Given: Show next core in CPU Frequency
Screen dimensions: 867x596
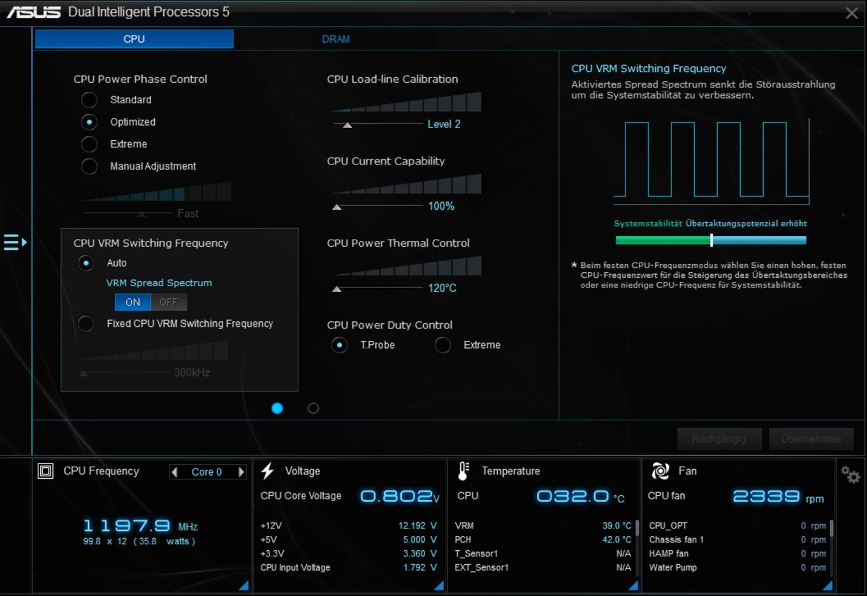Looking at the screenshot, I should [x=241, y=472].
